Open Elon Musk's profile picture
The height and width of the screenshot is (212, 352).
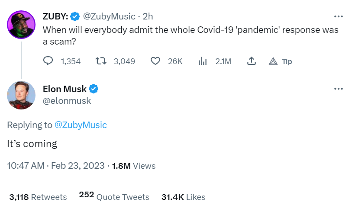coord(21,95)
